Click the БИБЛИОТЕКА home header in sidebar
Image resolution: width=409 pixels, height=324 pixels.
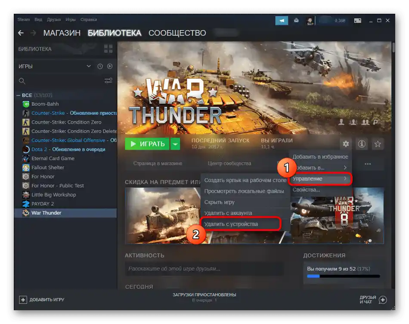click(x=35, y=49)
